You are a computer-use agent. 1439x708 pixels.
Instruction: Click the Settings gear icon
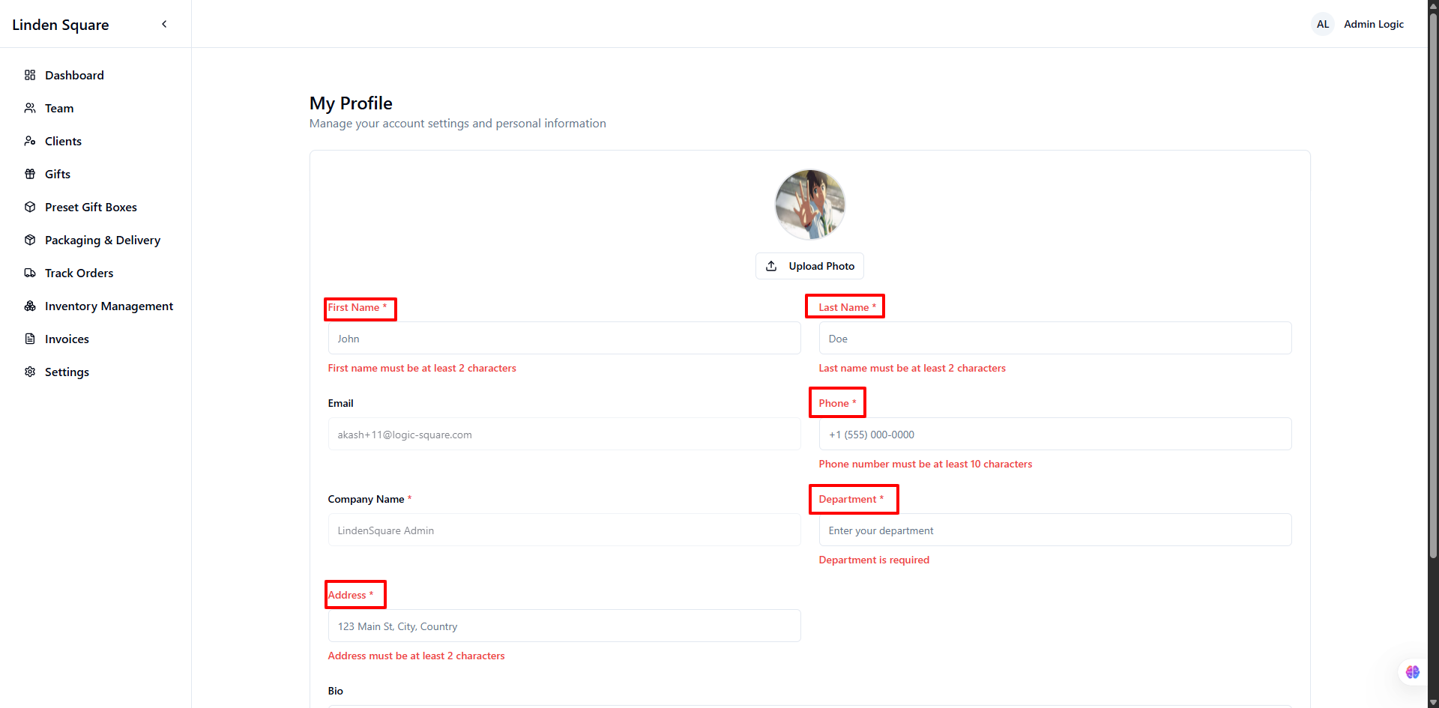pos(30,372)
